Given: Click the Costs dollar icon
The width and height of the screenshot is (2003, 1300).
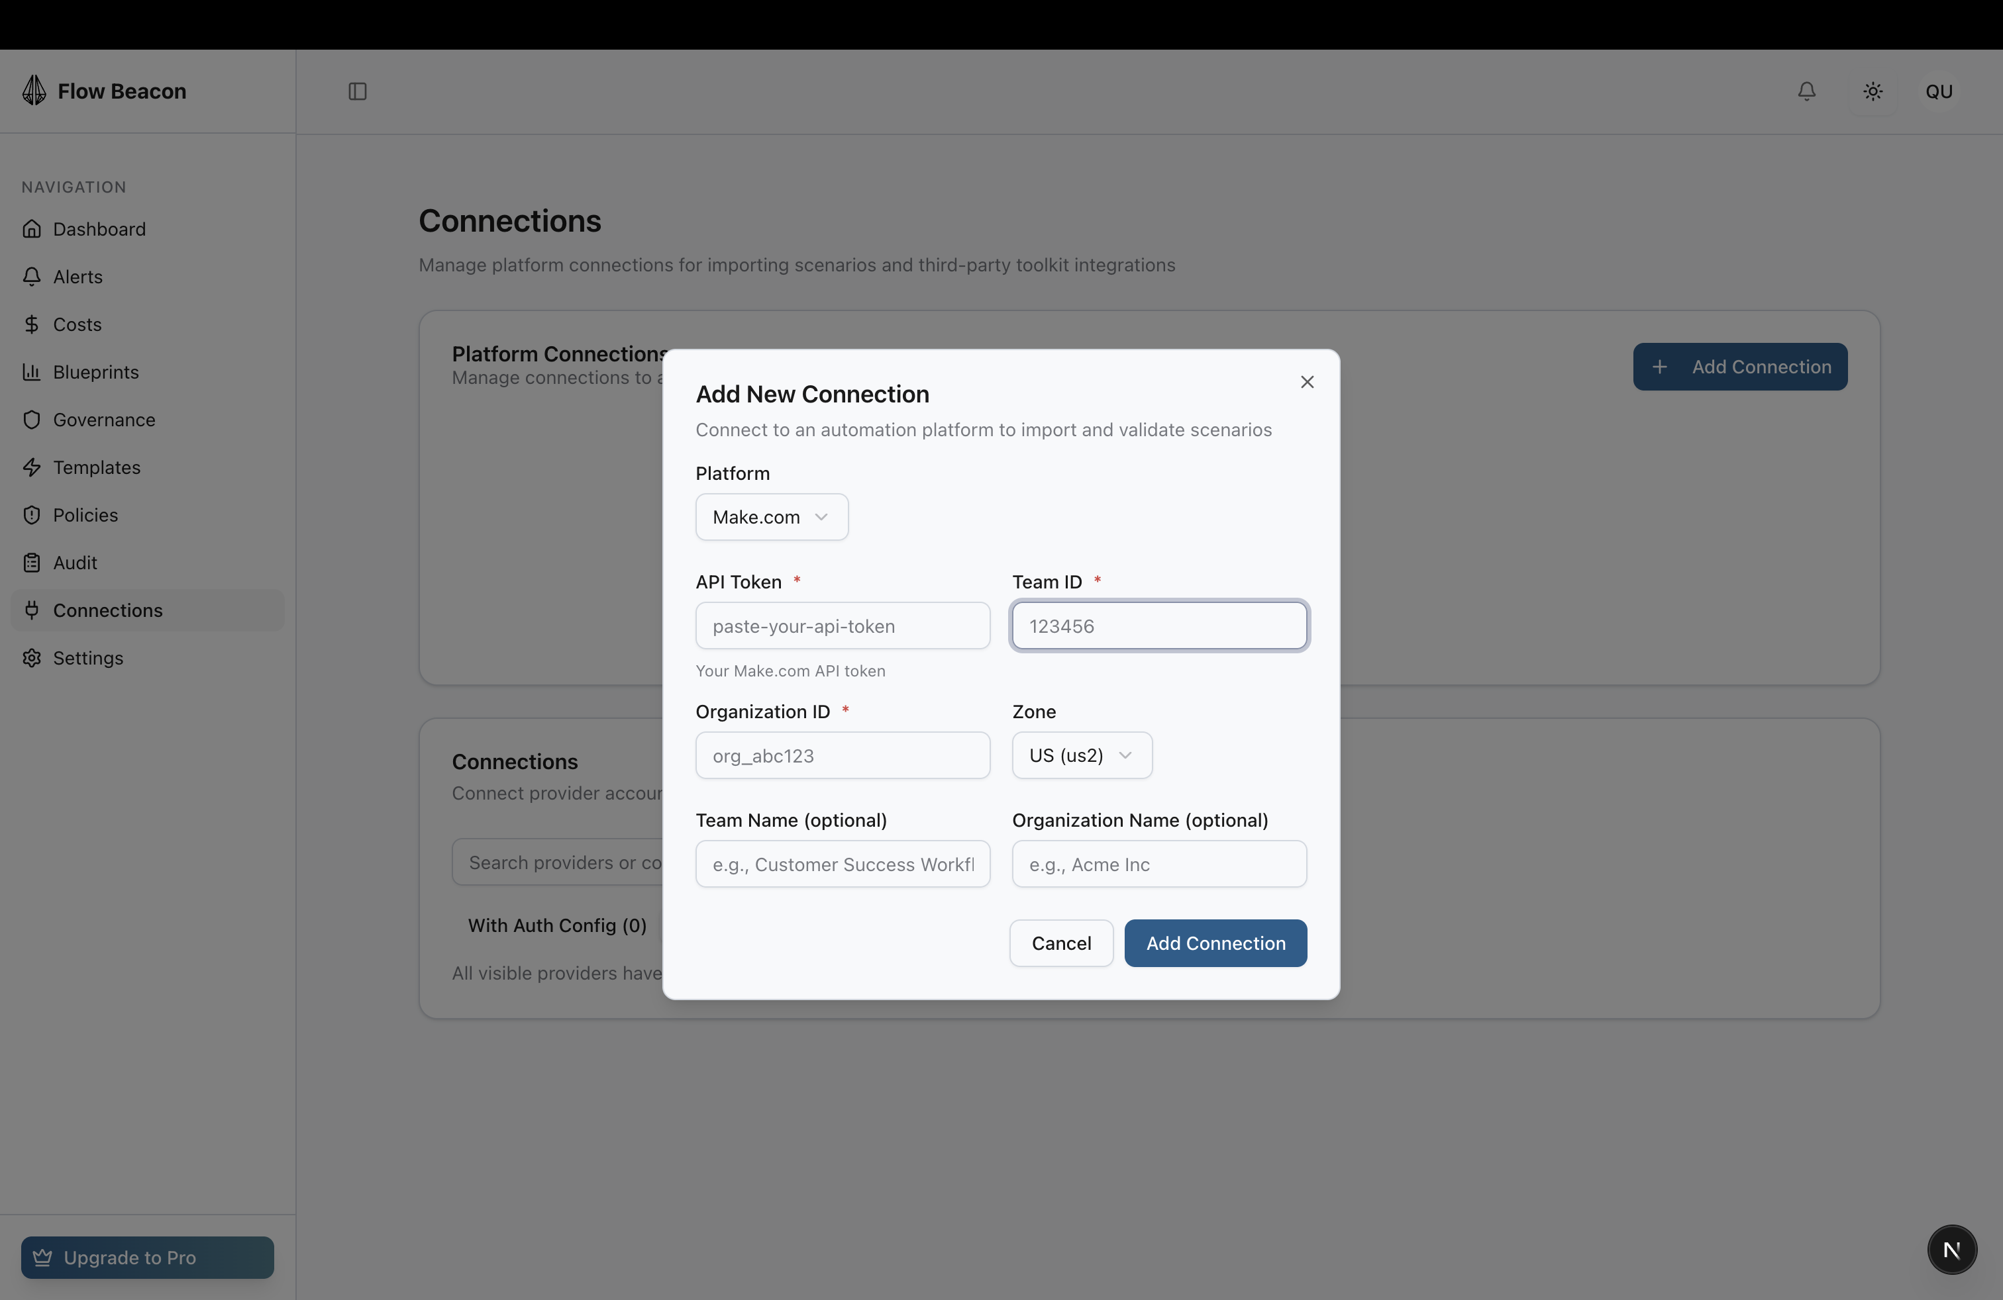Looking at the screenshot, I should tap(33, 324).
